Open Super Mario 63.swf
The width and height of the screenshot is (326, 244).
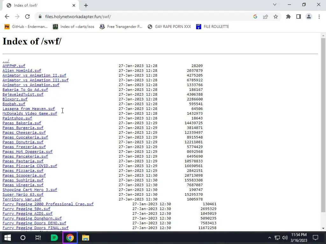tap(23, 195)
